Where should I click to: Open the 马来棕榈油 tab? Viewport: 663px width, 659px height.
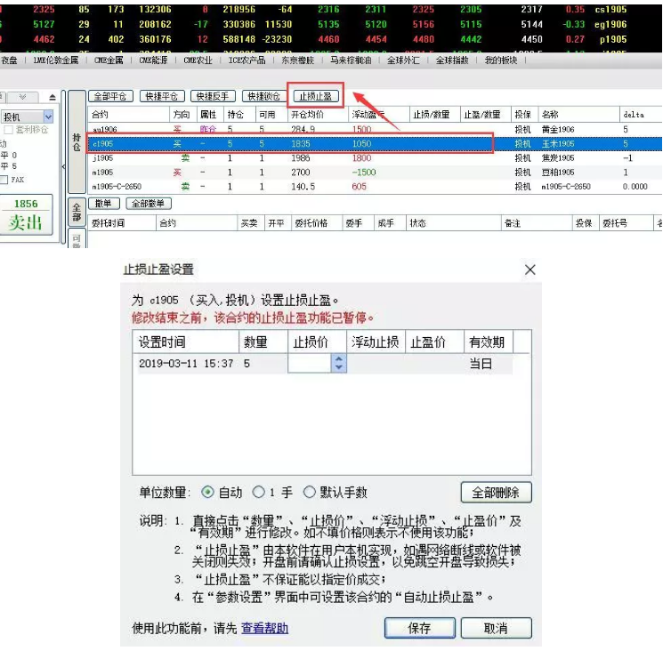point(351,60)
